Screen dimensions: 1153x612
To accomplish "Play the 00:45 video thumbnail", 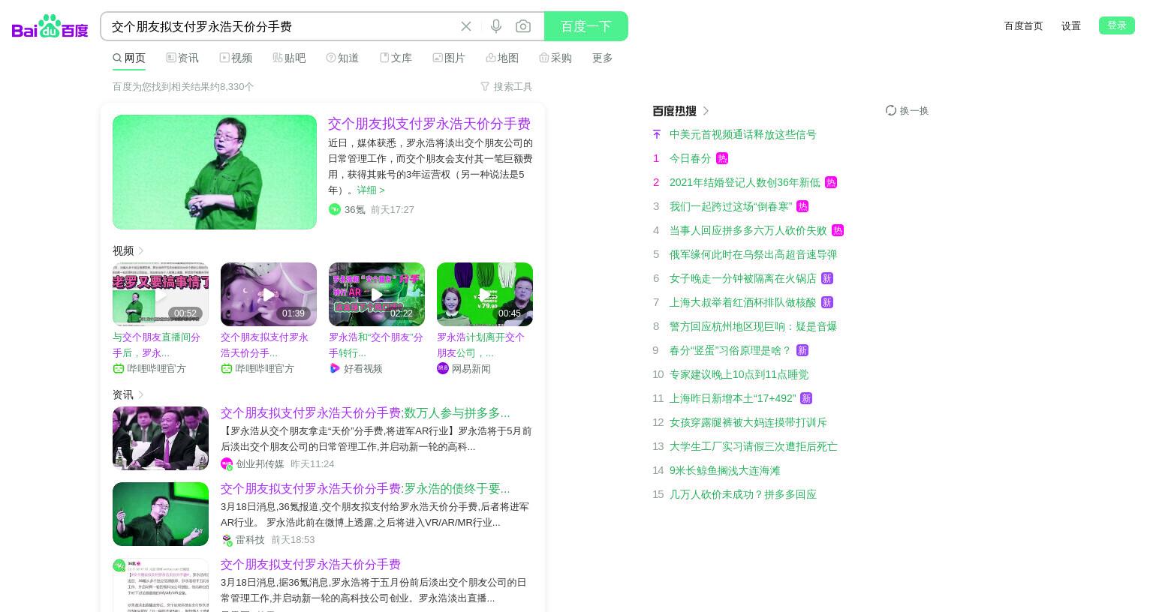I will pyautogui.click(x=485, y=294).
